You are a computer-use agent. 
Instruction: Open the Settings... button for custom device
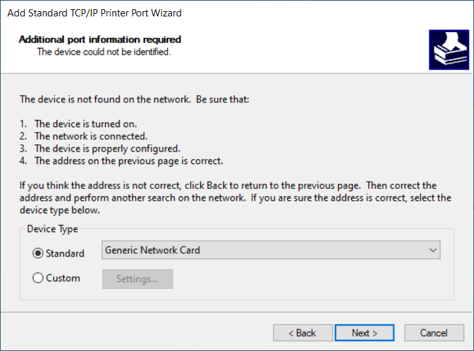tap(137, 279)
